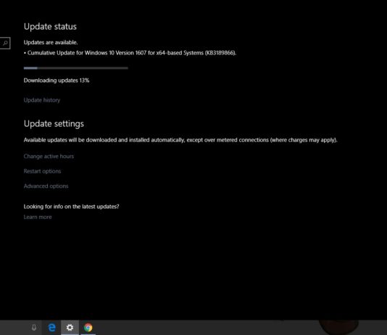Viewport: 387px width, 335px height.
Task: Switch to Google Chrome in taskbar
Action: [88, 328]
